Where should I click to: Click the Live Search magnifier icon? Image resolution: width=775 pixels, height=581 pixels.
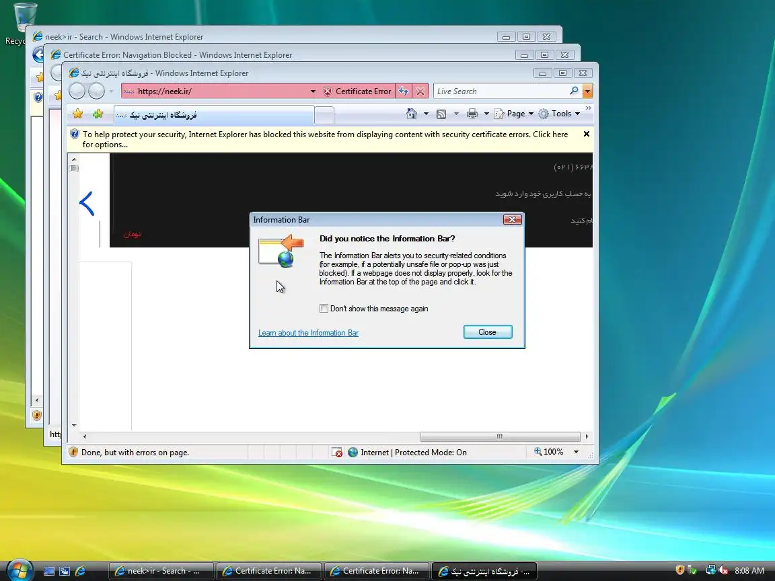click(x=574, y=91)
